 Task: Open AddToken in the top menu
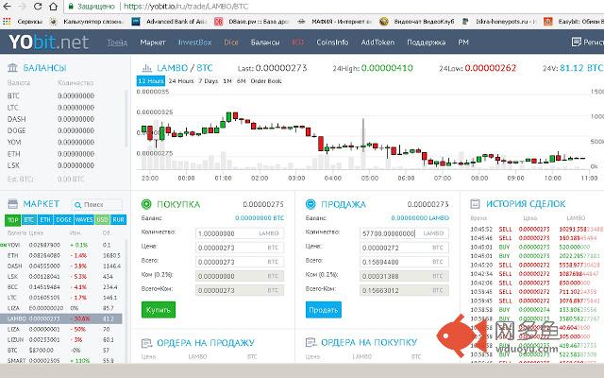tap(377, 43)
